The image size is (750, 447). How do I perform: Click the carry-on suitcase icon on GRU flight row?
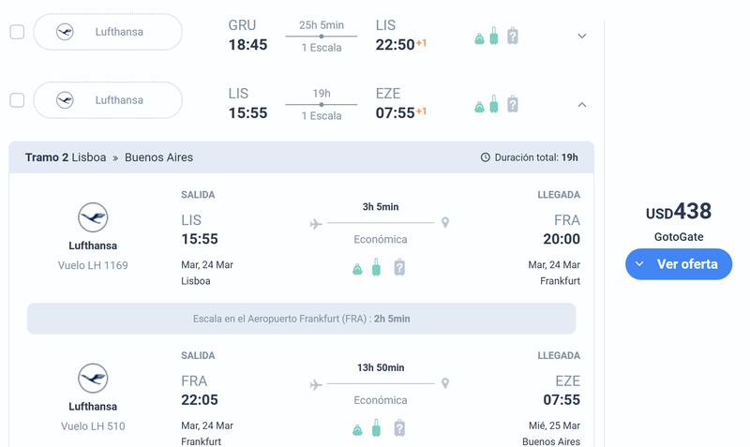tap(494, 36)
